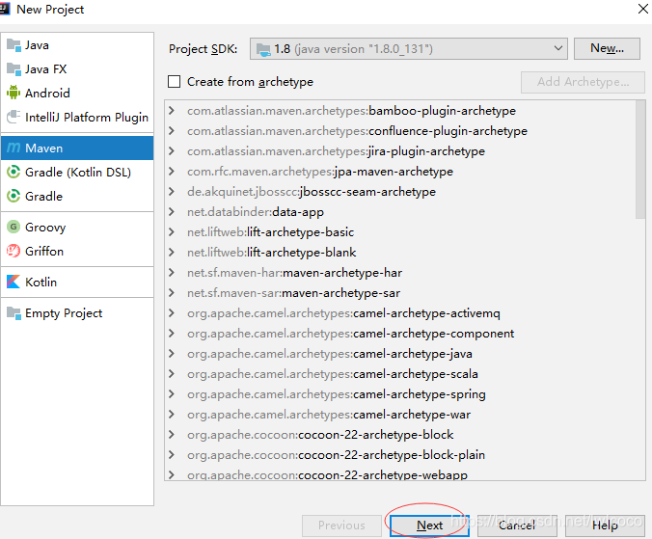Viewport: 652px width, 539px height.
Task: Click the IntelliJ Platform Plugin icon
Action: [x=14, y=118]
